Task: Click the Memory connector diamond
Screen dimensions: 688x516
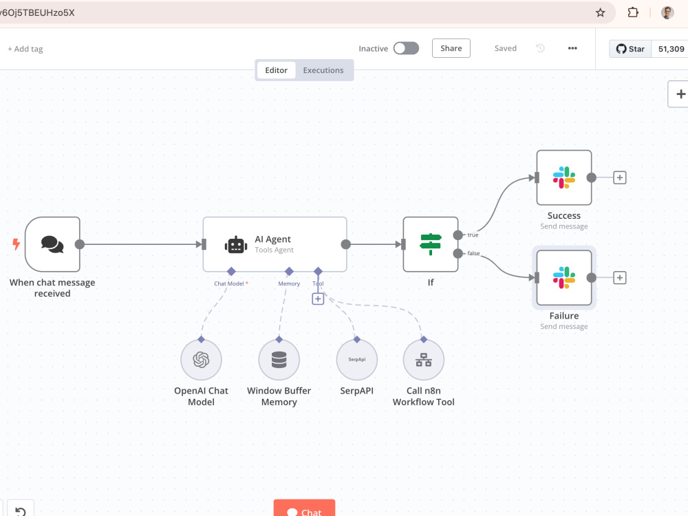Action: (289, 272)
